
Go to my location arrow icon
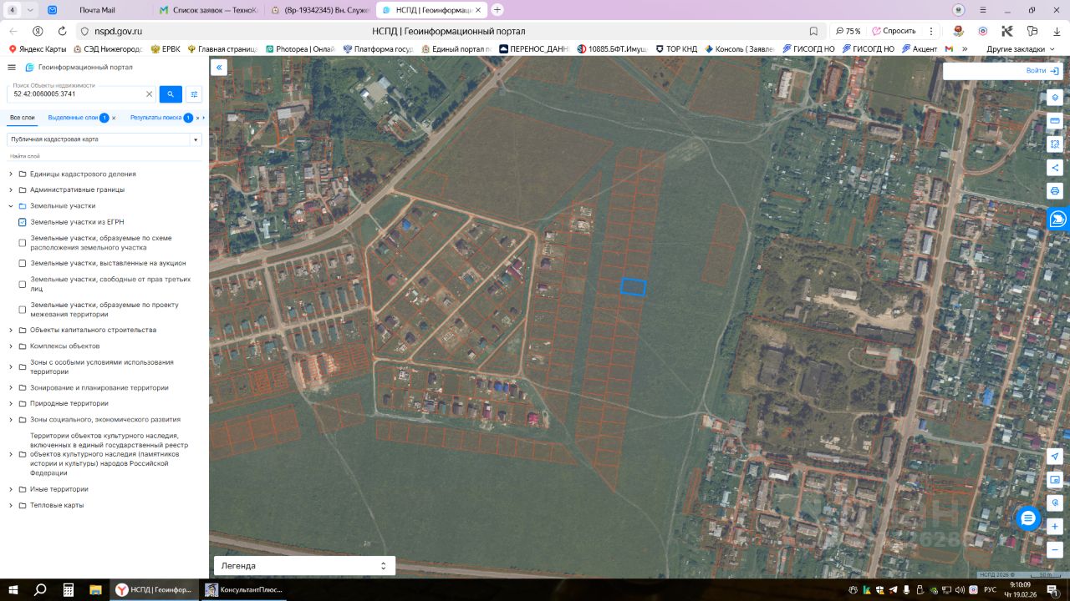1055,457
